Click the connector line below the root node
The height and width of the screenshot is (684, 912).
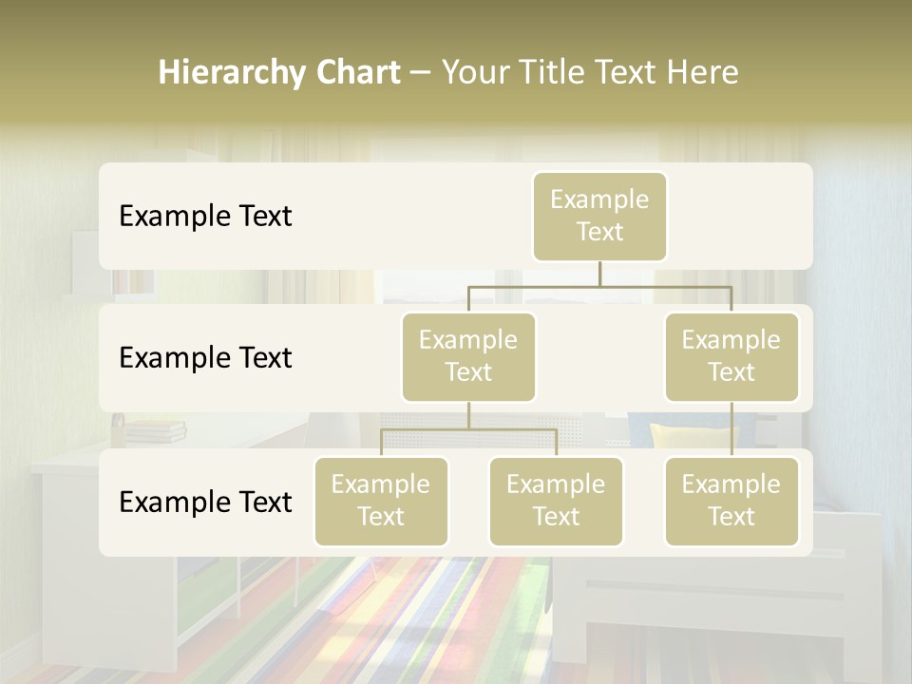pos(599,275)
